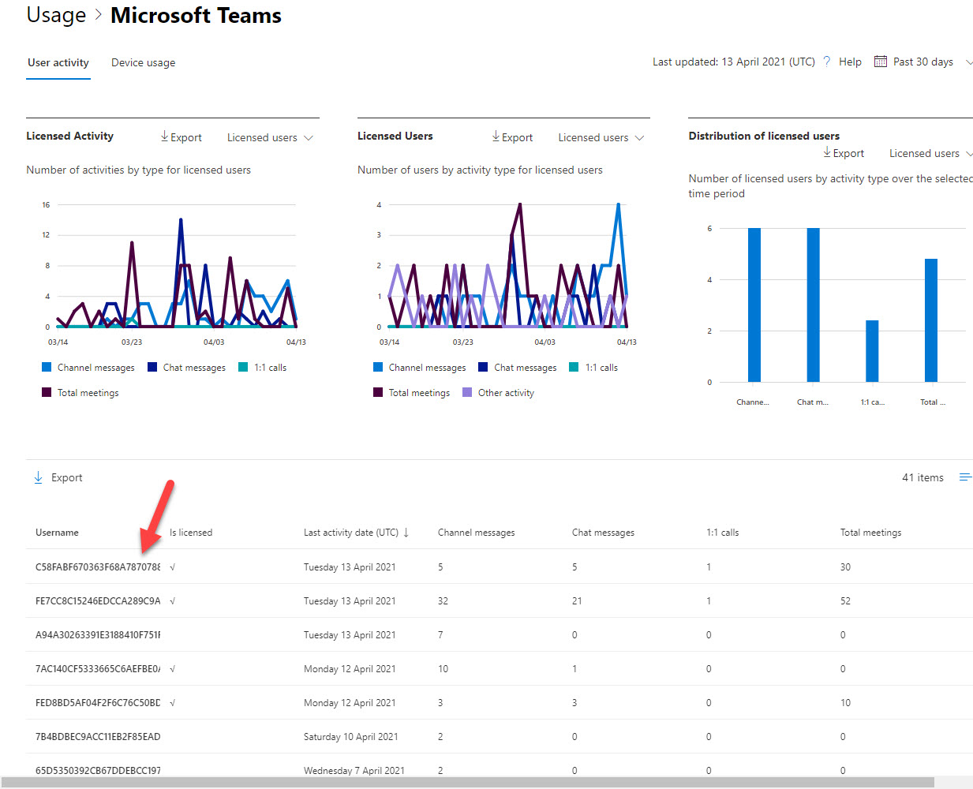Select the Chat messages bar in Distribution chart
Image resolution: width=973 pixels, height=789 pixels.
[x=814, y=305]
